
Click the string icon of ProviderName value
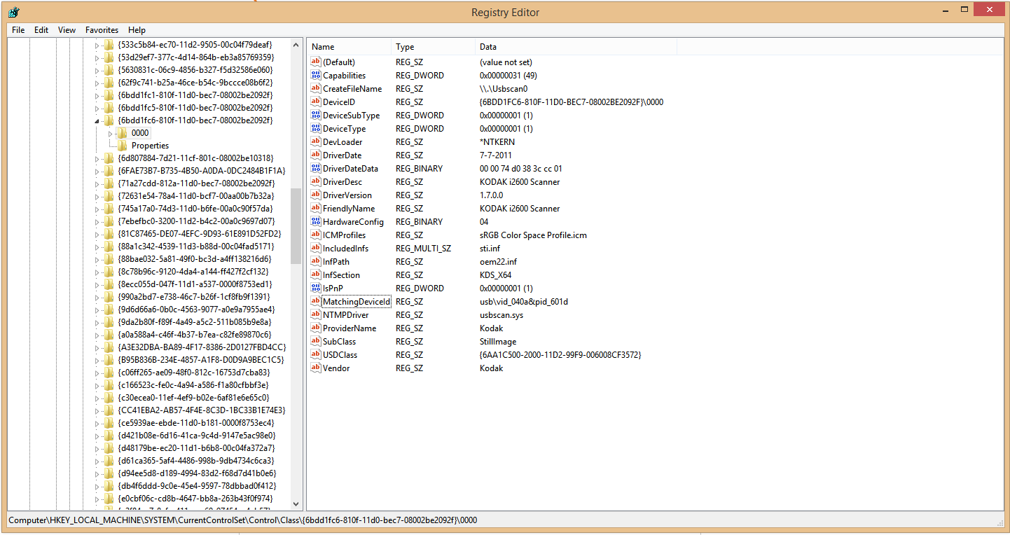point(315,328)
